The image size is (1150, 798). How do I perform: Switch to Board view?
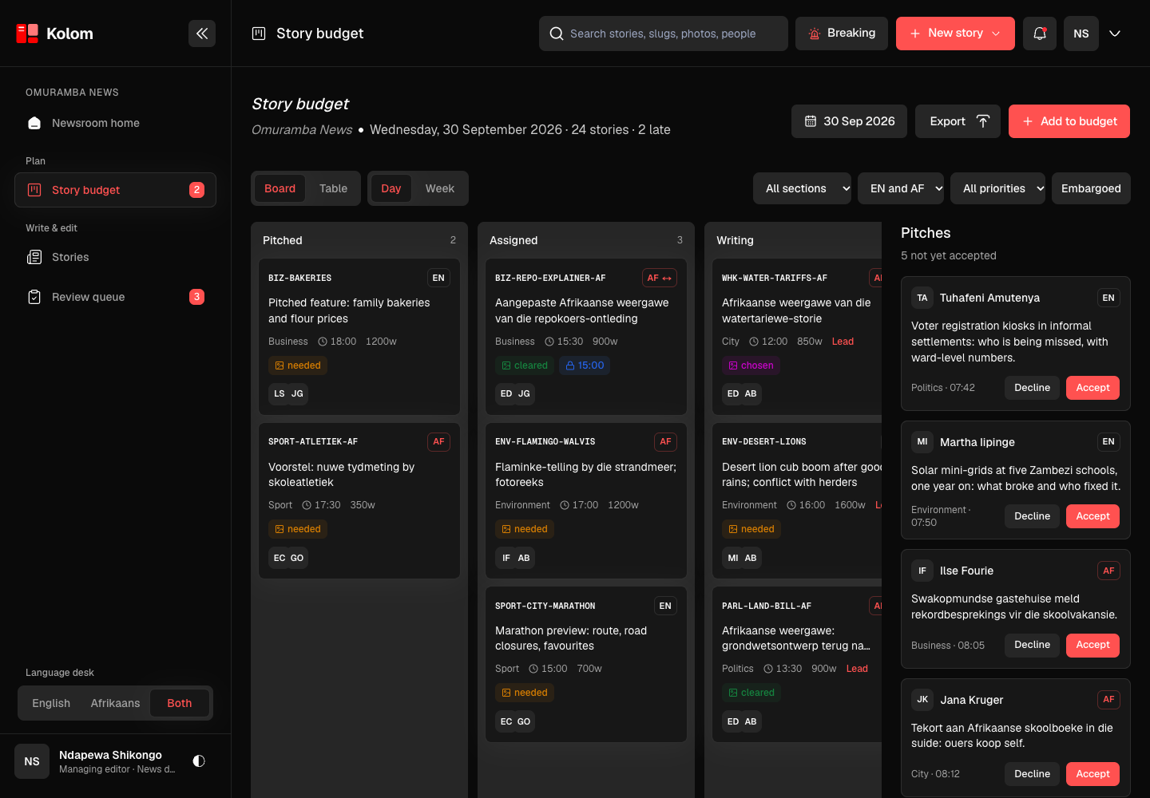pyautogui.click(x=280, y=188)
